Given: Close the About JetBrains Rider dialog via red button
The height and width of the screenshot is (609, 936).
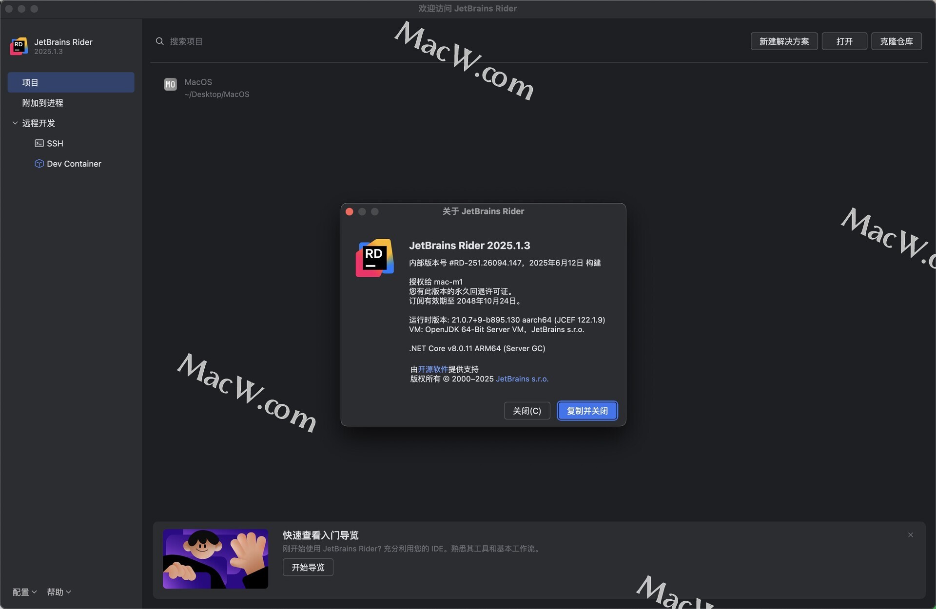Looking at the screenshot, I should (x=349, y=211).
